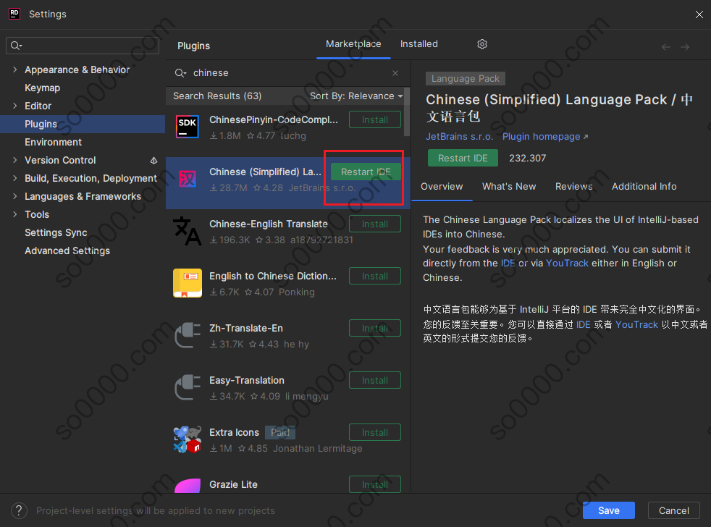Click the Search Results (63) header
The width and height of the screenshot is (711, 527).
coord(217,96)
